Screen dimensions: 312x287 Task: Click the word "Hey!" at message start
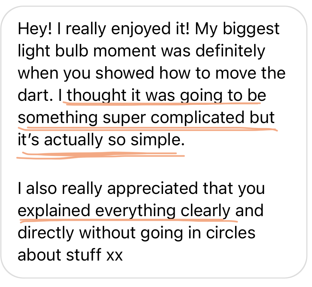(x=35, y=29)
